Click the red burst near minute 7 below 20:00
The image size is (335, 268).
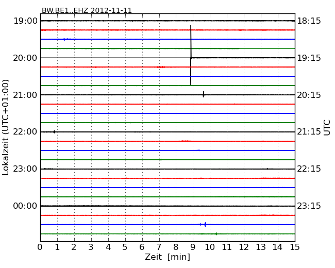pos(161,67)
